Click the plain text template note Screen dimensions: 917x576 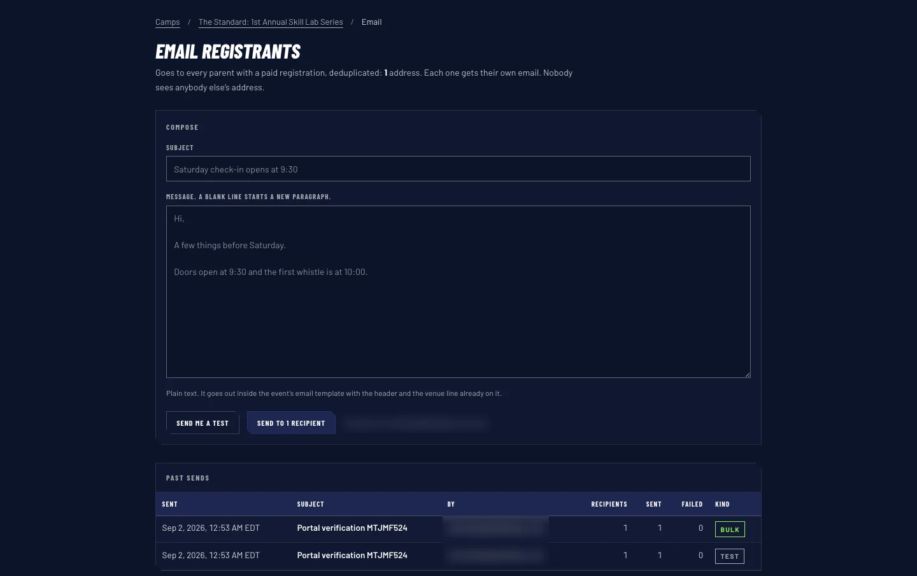(x=334, y=393)
